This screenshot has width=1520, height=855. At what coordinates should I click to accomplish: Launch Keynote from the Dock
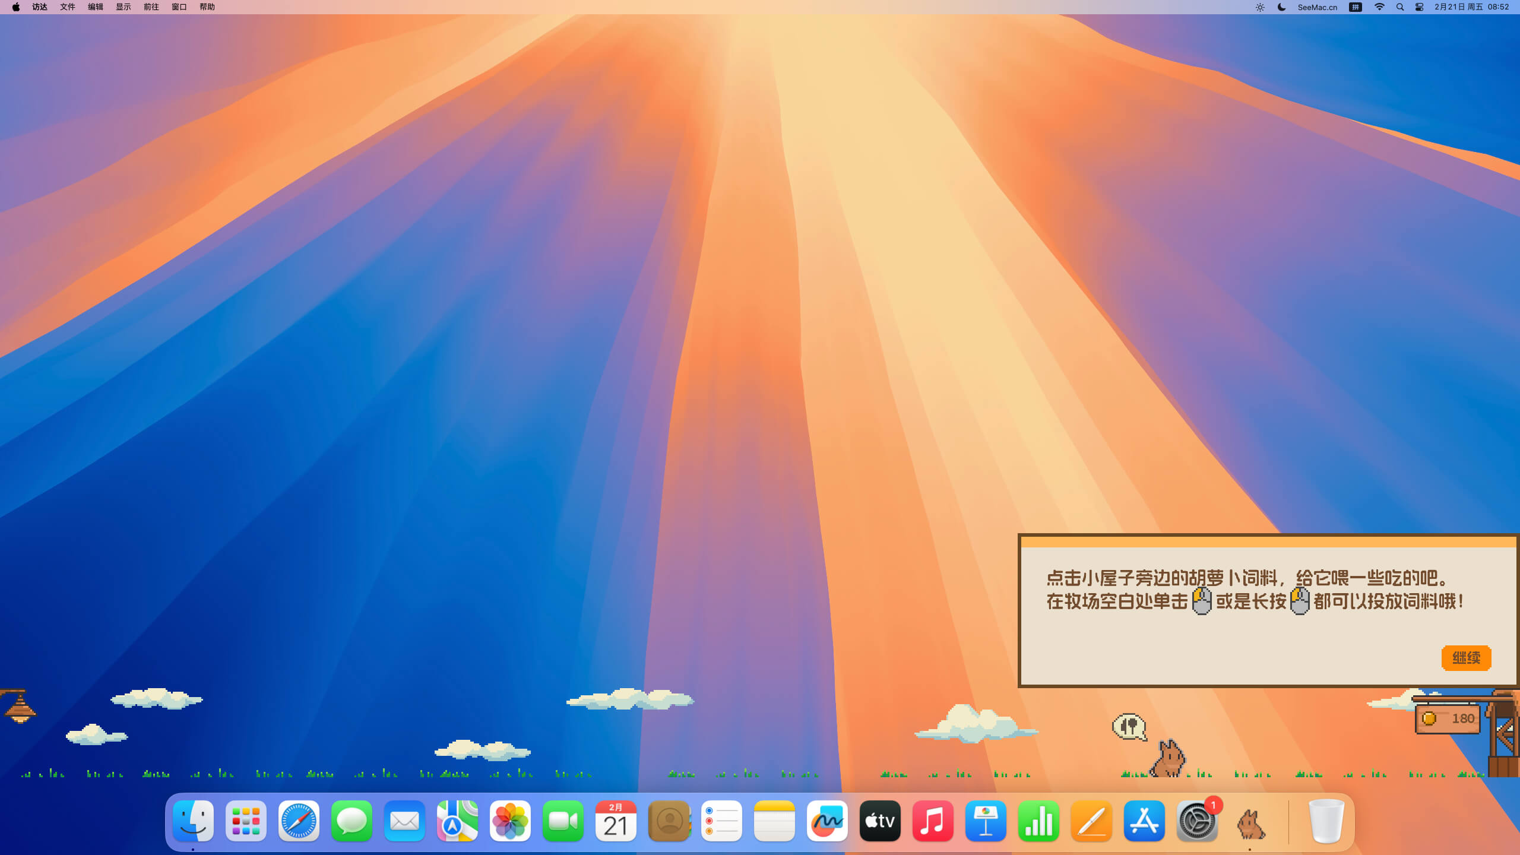coord(986,821)
